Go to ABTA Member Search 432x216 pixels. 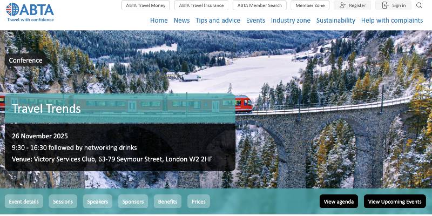(260, 5)
